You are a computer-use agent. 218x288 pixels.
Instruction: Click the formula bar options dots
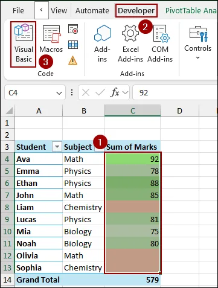(x=72, y=92)
